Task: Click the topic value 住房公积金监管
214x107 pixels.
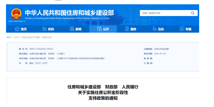Action: pyautogui.click(x=161, y=49)
